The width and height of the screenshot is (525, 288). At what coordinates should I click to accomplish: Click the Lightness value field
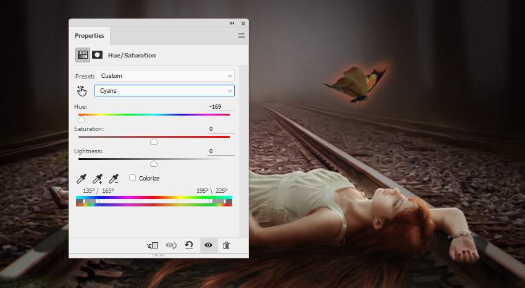(219, 151)
